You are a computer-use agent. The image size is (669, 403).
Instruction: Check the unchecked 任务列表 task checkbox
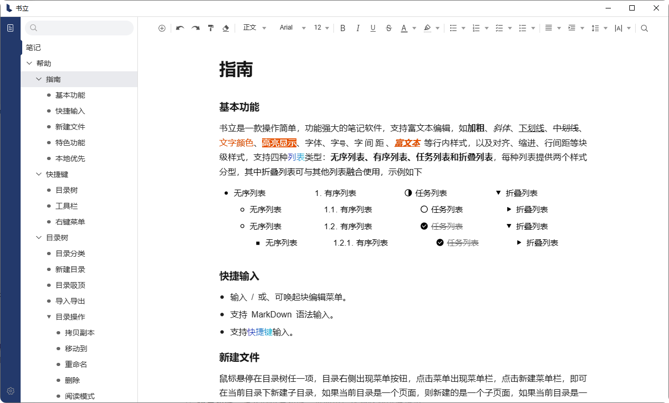(424, 209)
